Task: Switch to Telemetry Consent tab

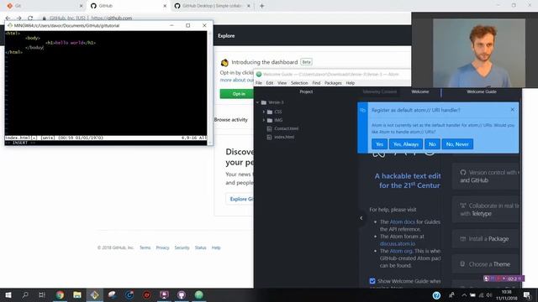Action: click(x=379, y=91)
